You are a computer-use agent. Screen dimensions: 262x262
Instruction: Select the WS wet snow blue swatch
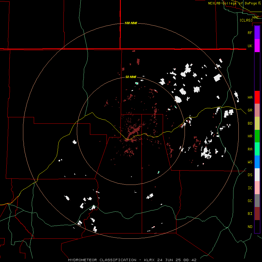[x=257, y=162]
